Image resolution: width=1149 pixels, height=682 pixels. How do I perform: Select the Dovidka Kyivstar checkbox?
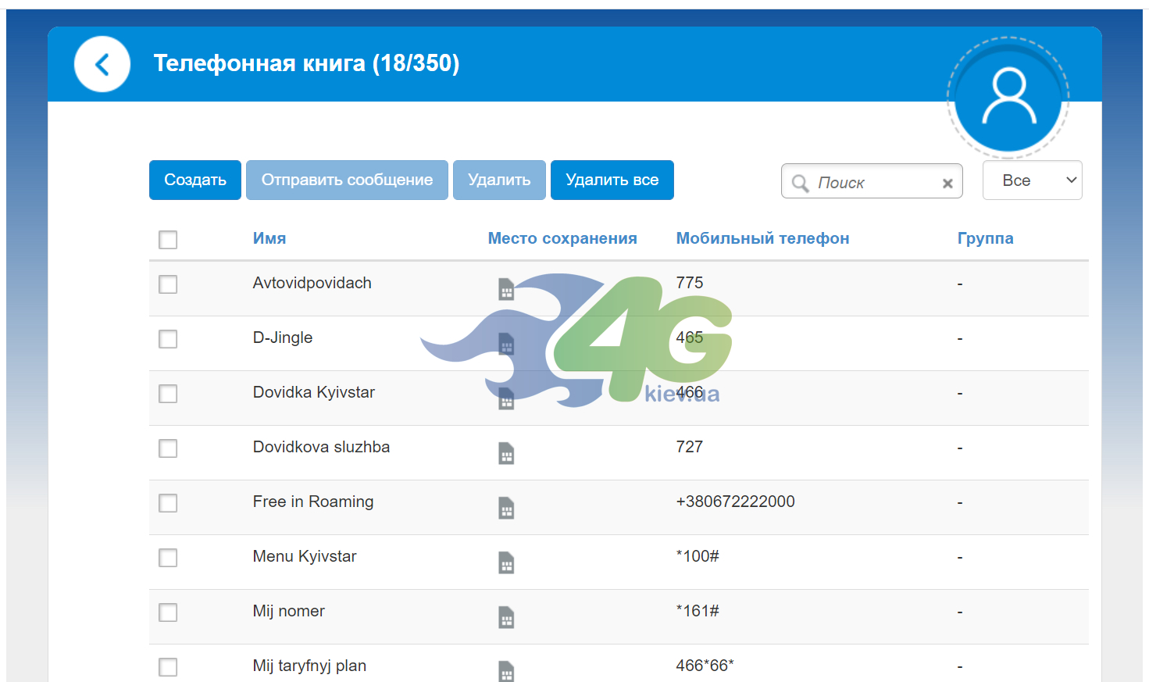tap(168, 394)
